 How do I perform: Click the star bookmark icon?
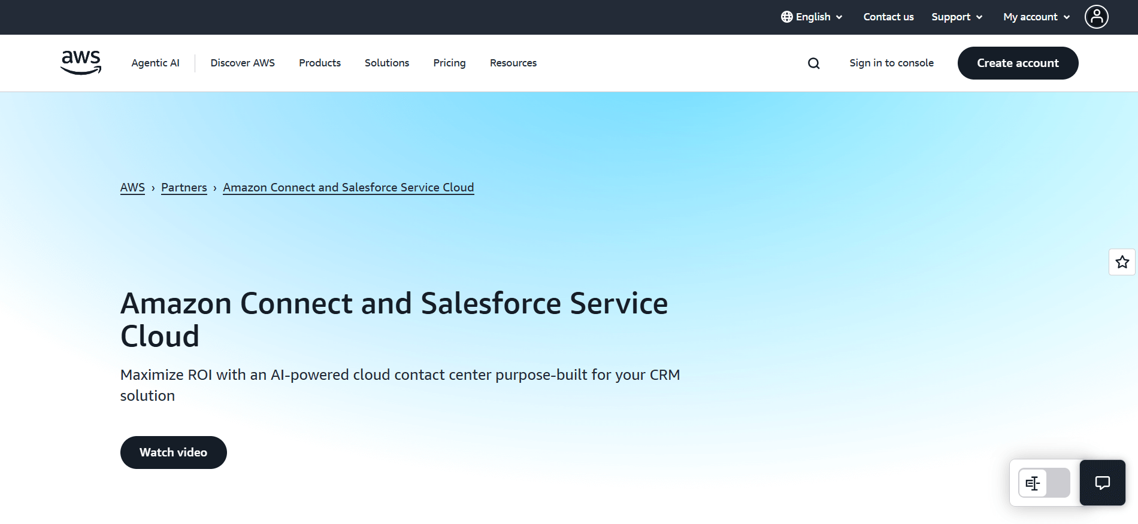click(x=1122, y=262)
